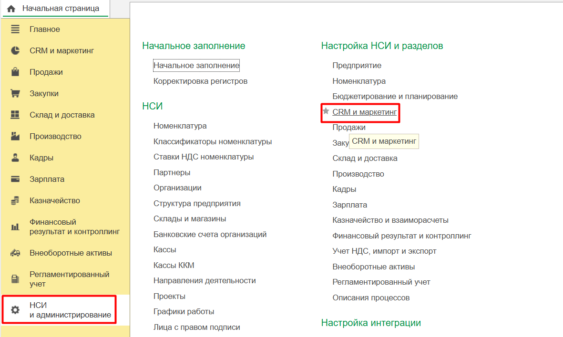Select Внеоборотные активы in the sidebar
The height and width of the screenshot is (337, 563).
(71, 253)
